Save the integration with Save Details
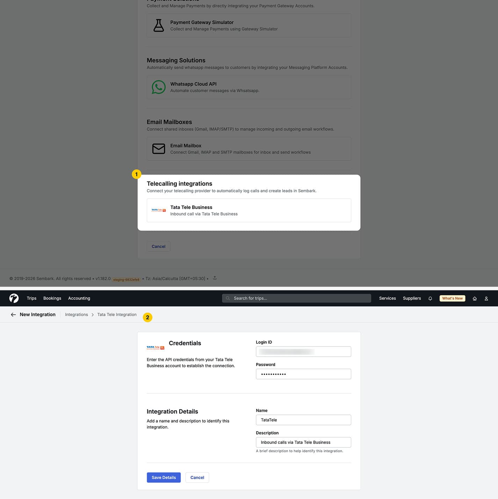The width and height of the screenshot is (498, 499). point(164,477)
